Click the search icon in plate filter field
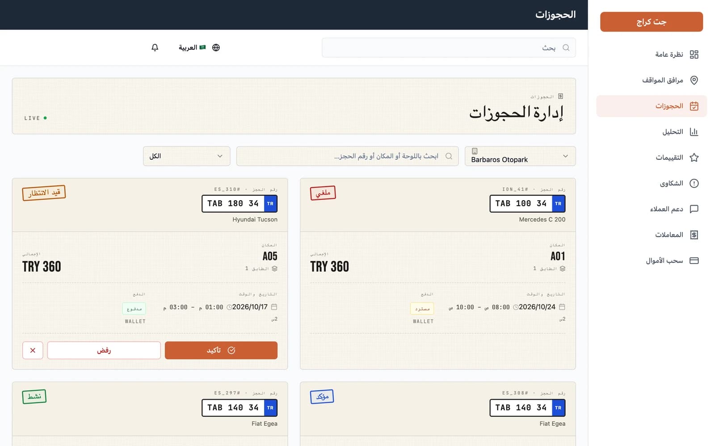 [449, 156]
